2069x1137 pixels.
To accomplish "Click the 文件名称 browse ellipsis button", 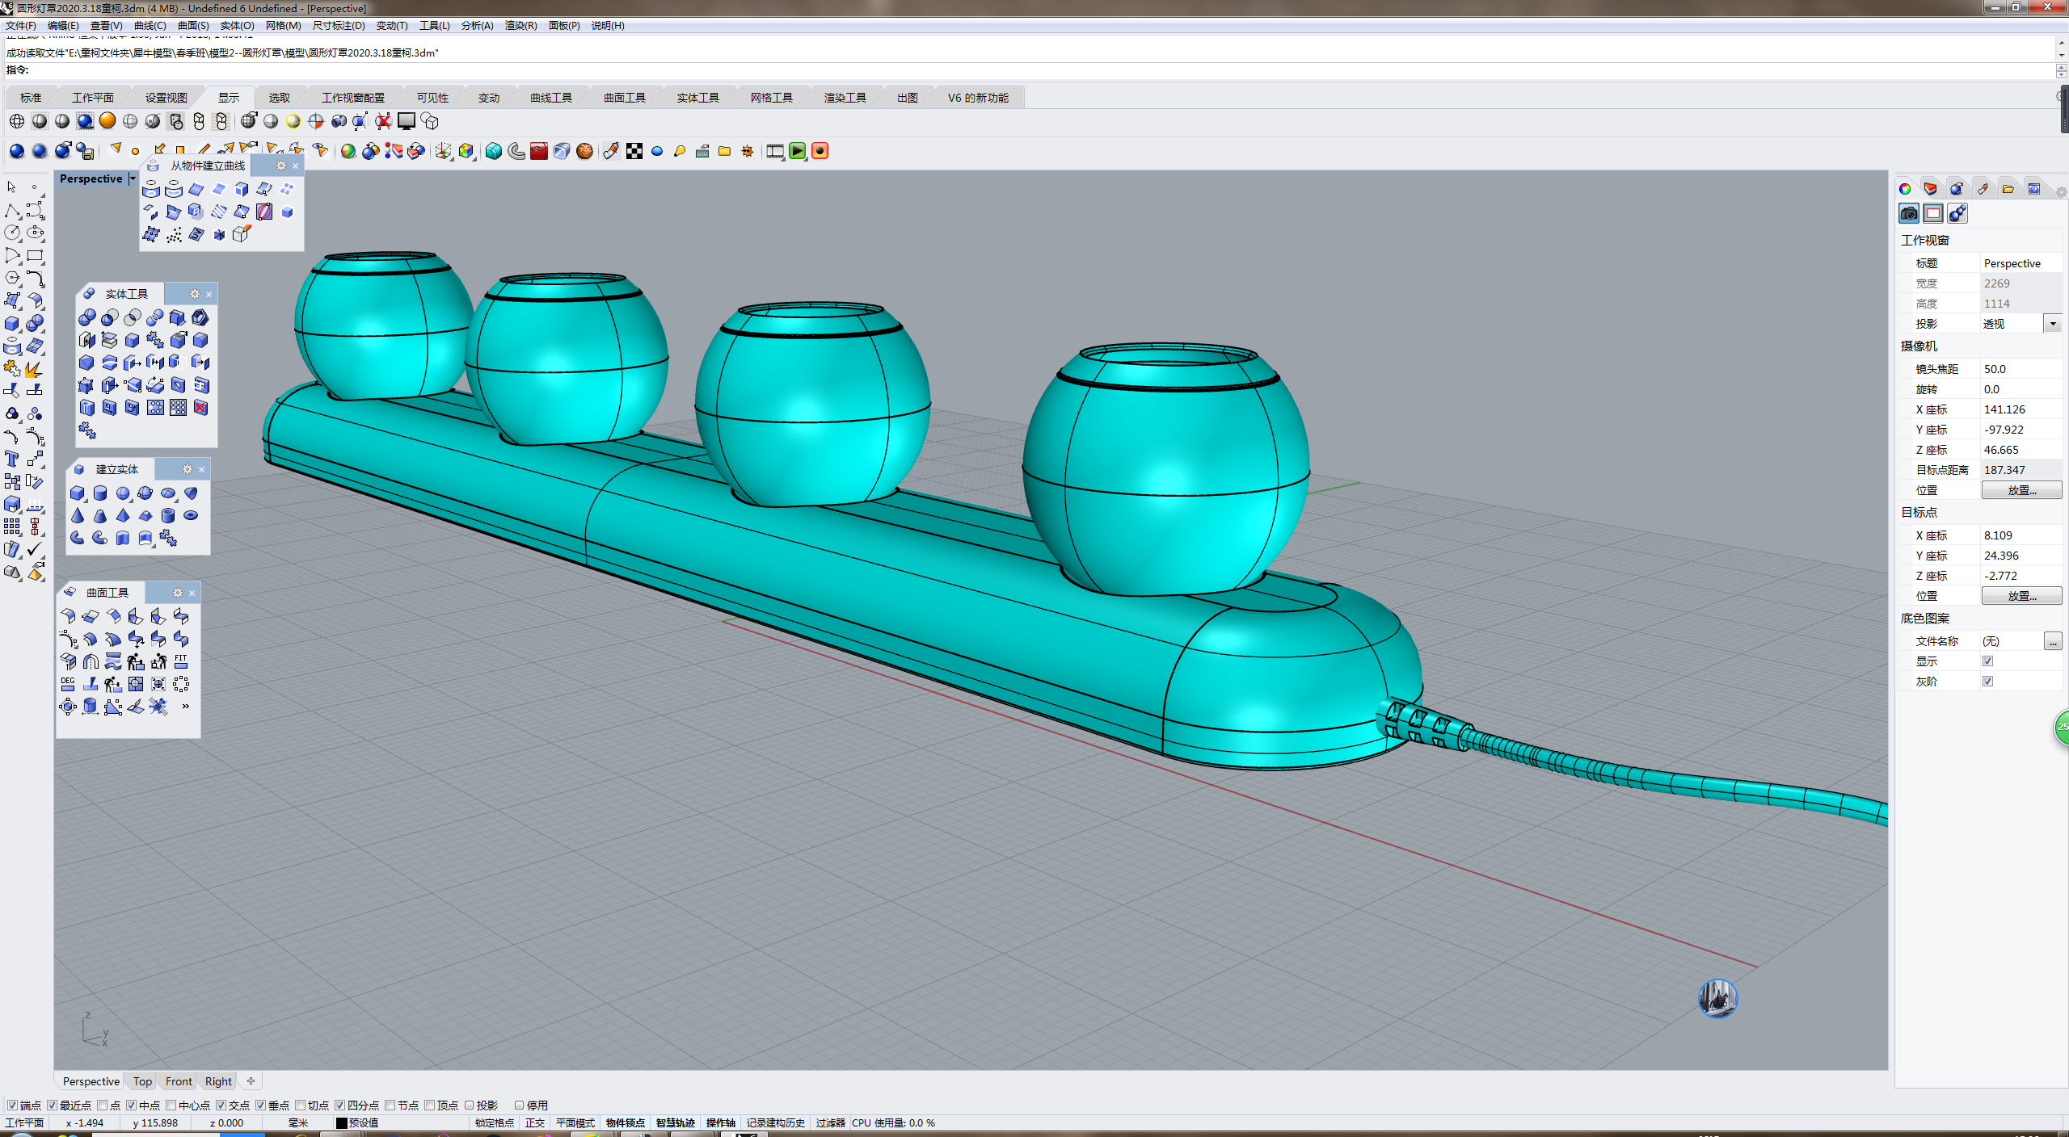I will click(2053, 641).
